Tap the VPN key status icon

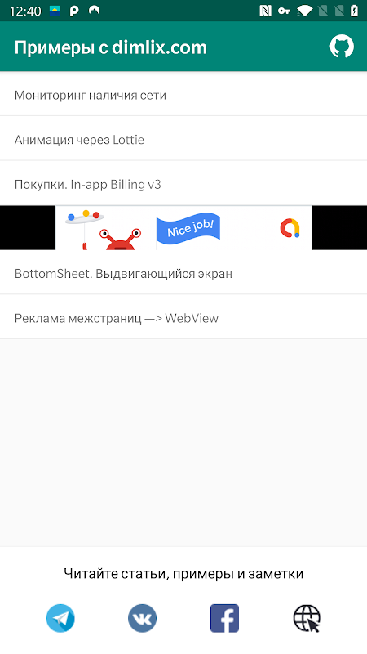point(284,11)
